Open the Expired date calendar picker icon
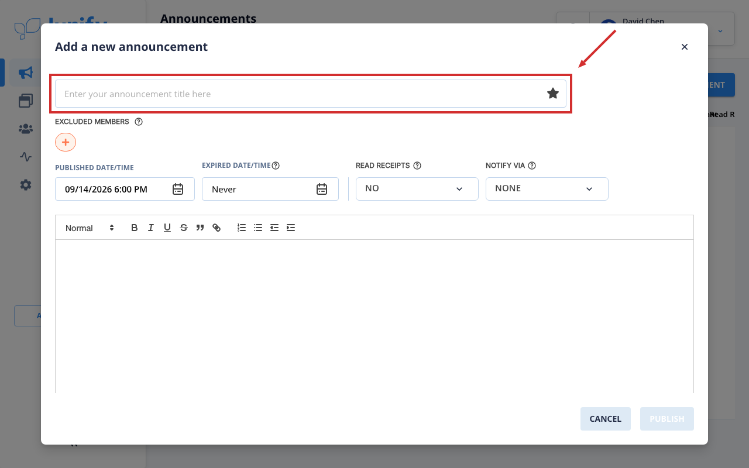749x468 pixels. coord(322,189)
